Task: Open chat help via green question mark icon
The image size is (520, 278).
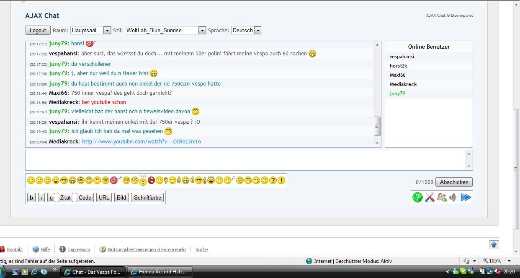Action: (417, 197)
